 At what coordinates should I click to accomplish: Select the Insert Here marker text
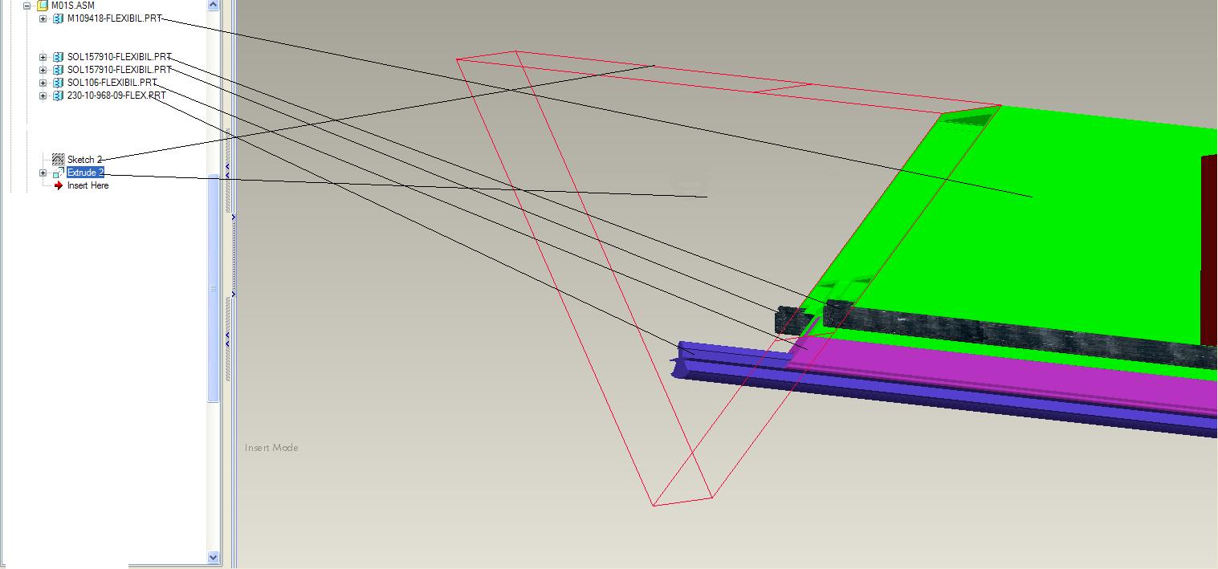coord(88,185)
